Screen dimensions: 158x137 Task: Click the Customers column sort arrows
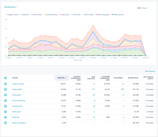[124, 78]
